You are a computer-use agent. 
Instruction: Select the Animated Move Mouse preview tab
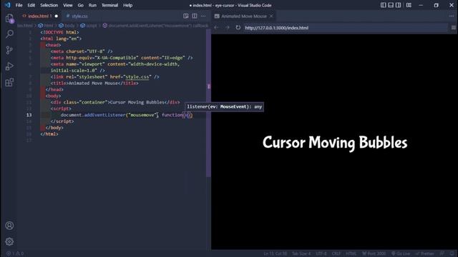click(x=243, y=16)
